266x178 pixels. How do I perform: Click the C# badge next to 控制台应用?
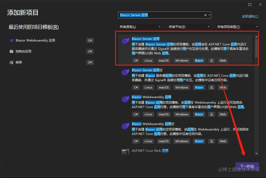90,51
